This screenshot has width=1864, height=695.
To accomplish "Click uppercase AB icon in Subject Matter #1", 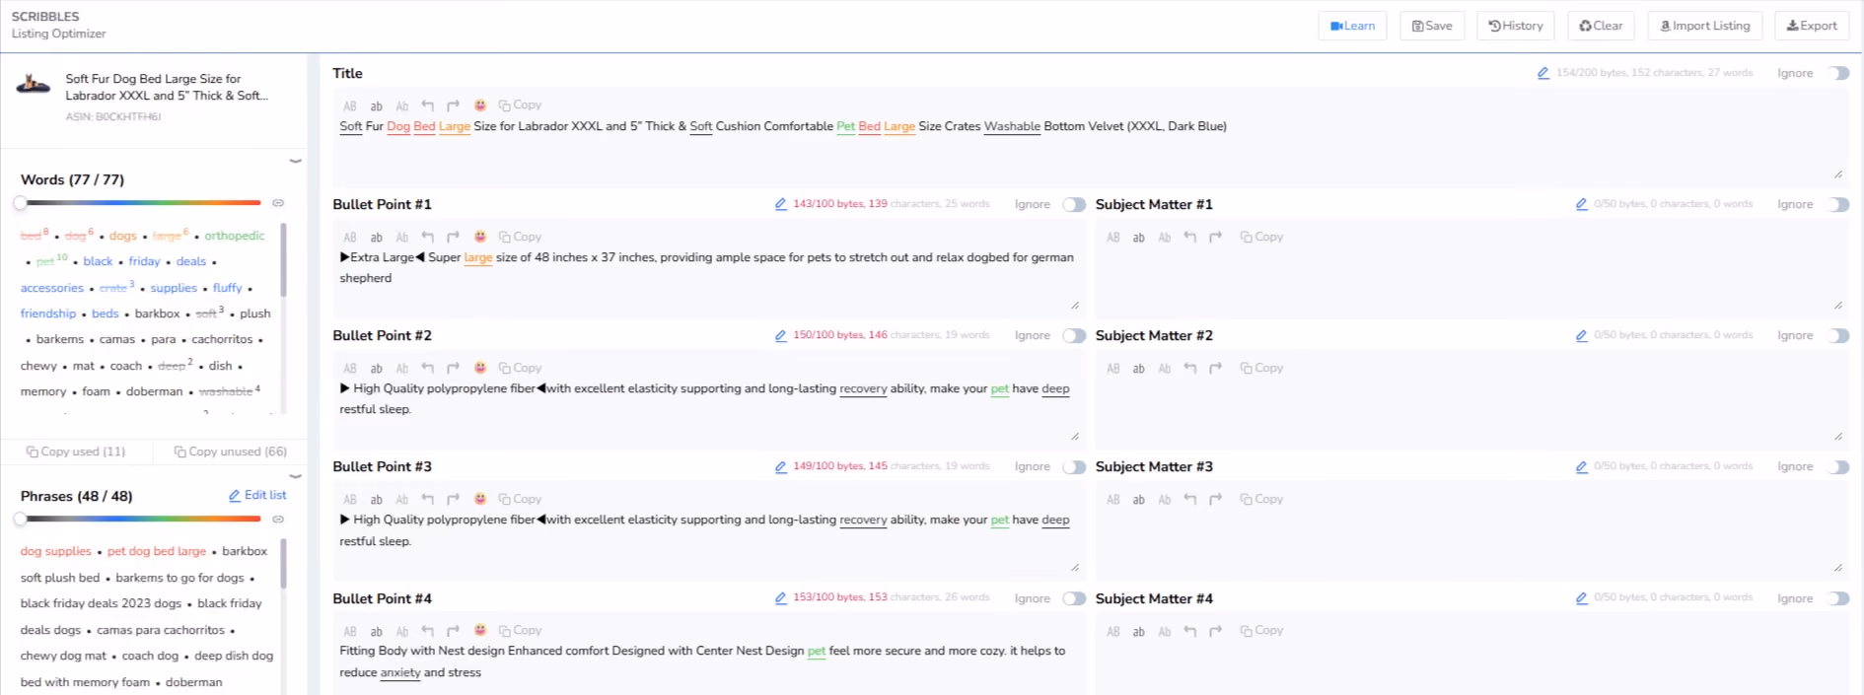I will coord(1113,238).
